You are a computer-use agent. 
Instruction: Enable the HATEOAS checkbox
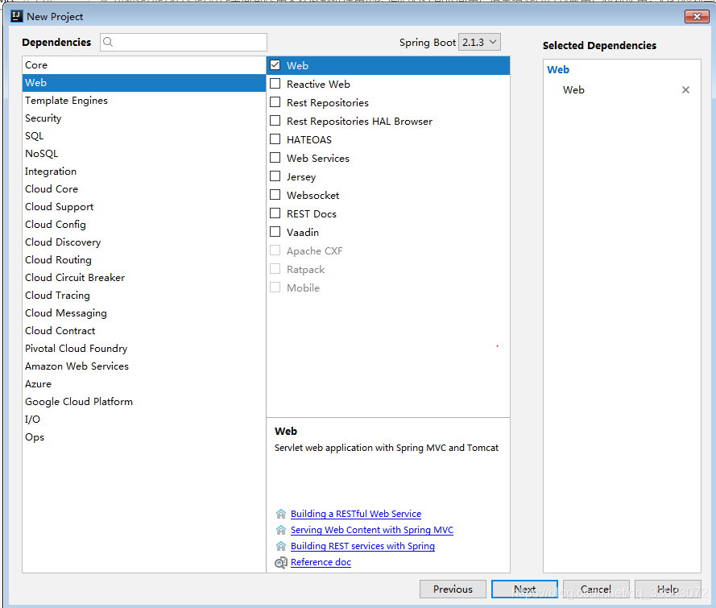coord(275,139)
